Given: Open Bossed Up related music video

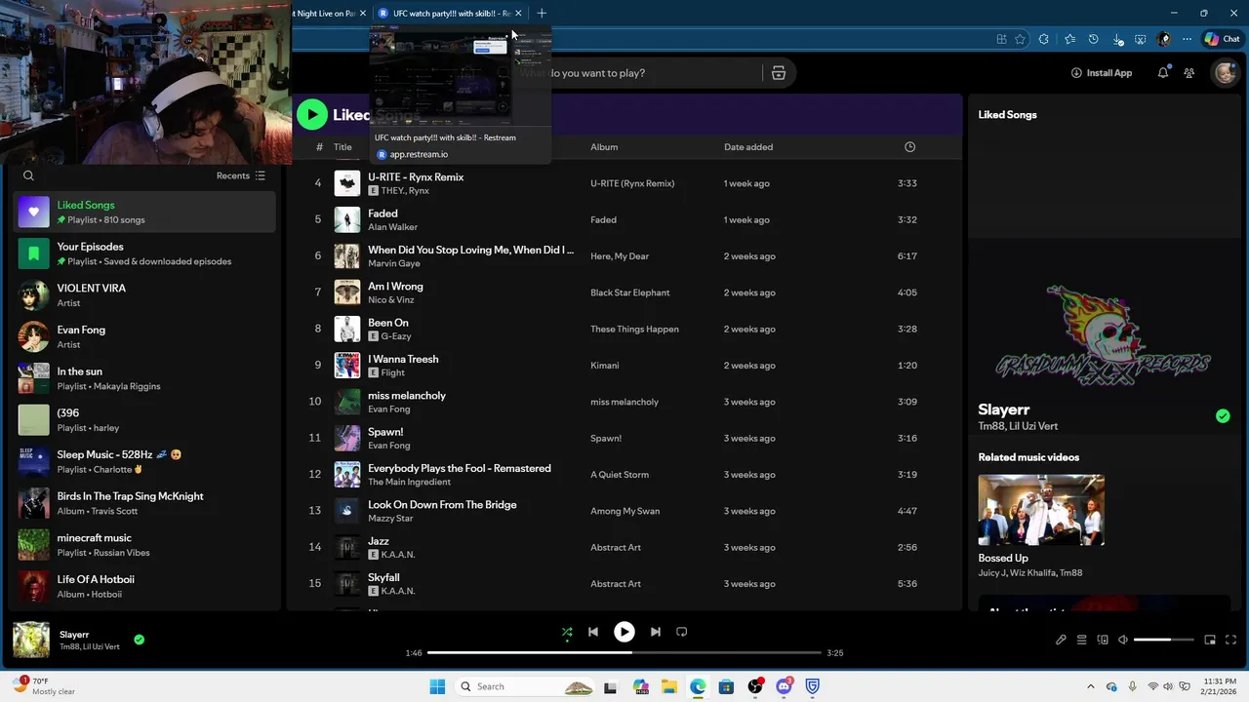Looking at the screenshot, I should pos(1041,510).
